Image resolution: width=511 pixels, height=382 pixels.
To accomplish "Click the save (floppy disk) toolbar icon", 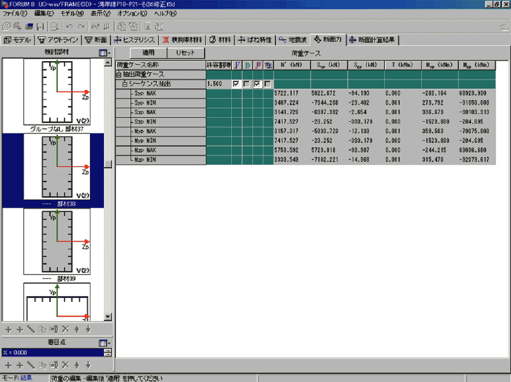I will (40, 27).
